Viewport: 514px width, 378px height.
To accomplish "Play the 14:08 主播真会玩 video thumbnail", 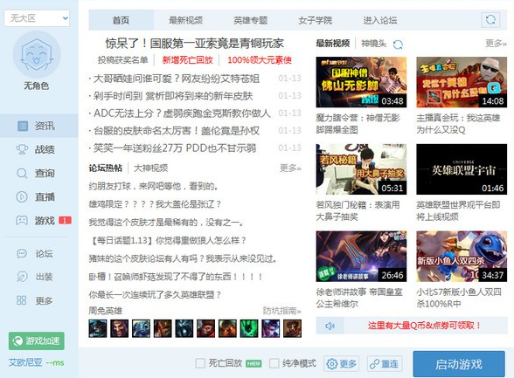I will coord(462,82).
